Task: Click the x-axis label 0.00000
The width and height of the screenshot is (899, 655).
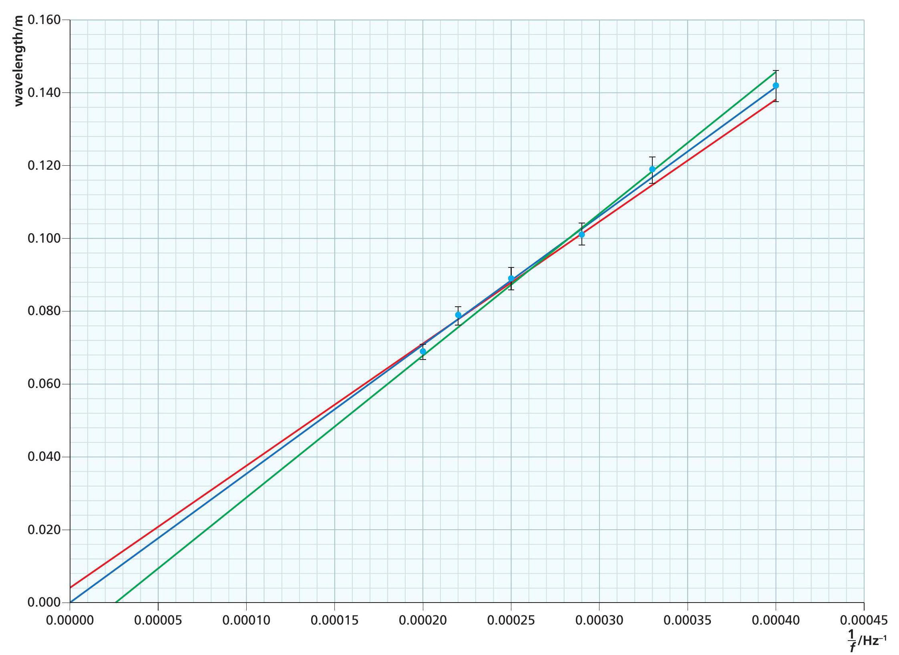Action: [x=70, y=621]
